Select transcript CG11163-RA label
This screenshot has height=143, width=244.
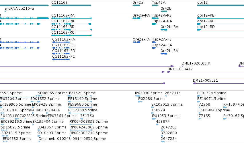[63, 15]
